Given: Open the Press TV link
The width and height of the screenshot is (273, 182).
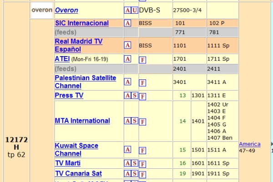Looking at the screenshot, I should [x=69, y=95].
